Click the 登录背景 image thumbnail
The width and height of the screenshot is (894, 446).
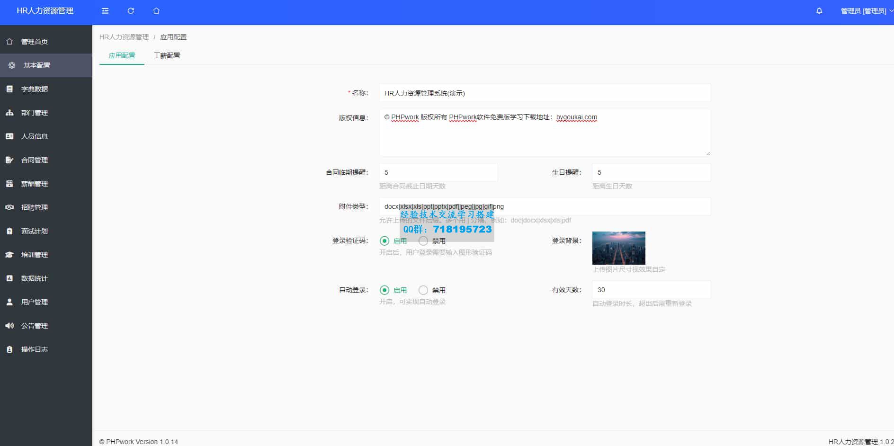pyautogui.click(x=619, y=248)
